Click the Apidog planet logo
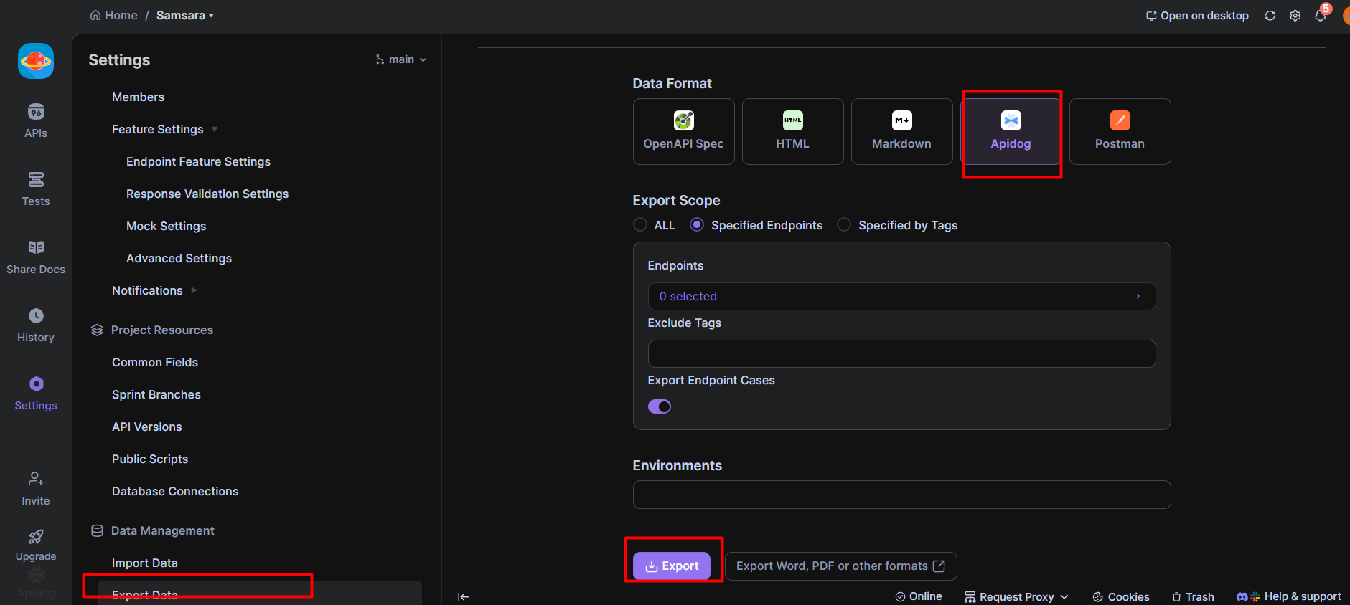This screenshot has width=1350, height=605. [x=36, y=61]
